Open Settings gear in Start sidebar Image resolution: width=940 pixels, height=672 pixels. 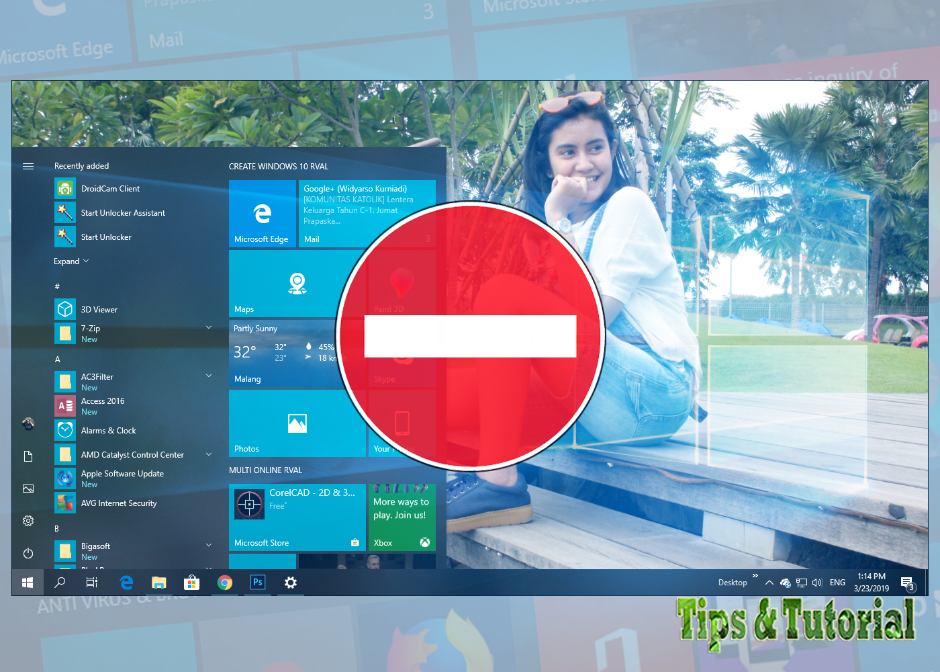tap(28, 521)
